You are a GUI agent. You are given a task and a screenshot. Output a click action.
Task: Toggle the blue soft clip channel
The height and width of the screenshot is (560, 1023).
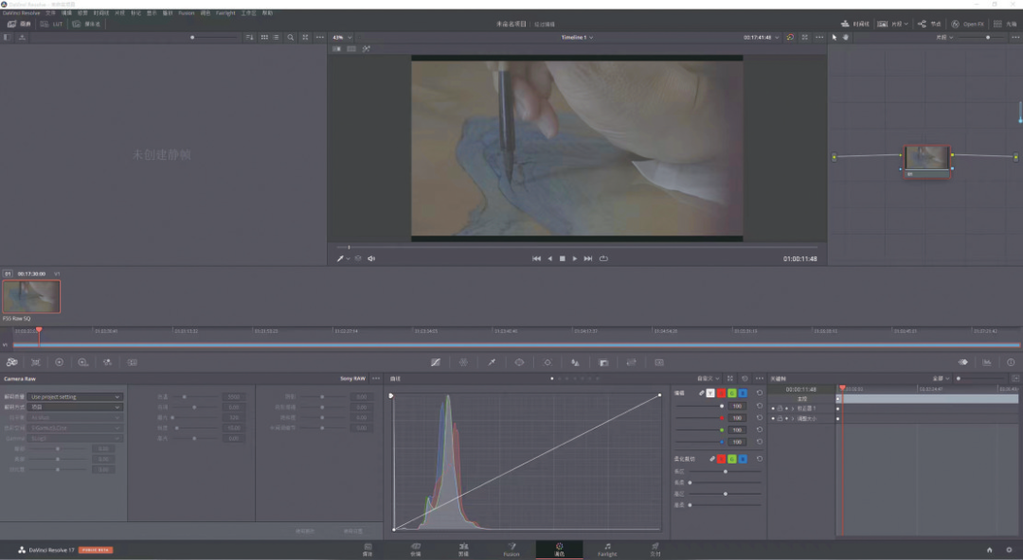pyautogui.click(x=743, y=459)
